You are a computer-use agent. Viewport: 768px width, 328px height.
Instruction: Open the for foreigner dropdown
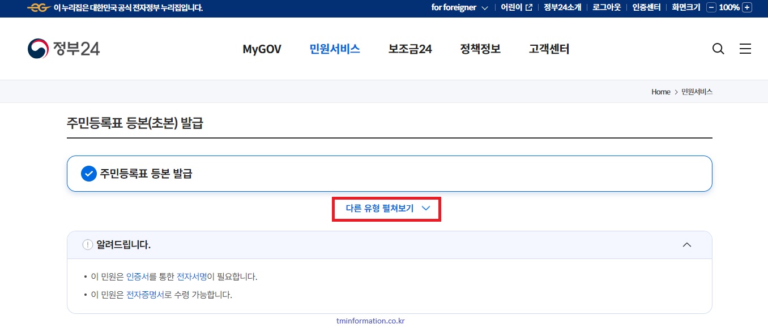click(x=460, y=7)
